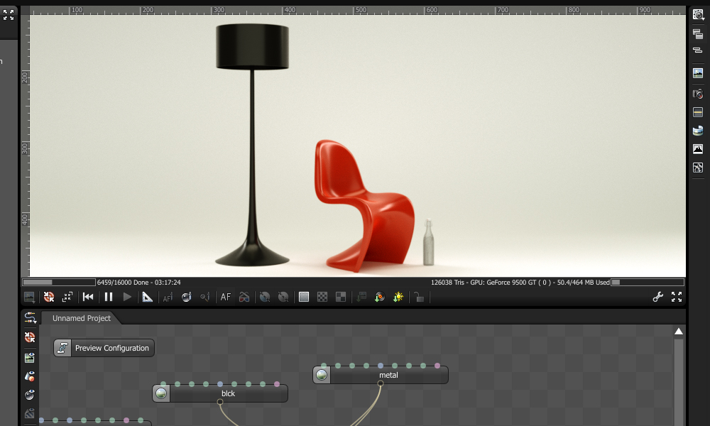
Task: Restart the render with rewind button
Action: 88,297
